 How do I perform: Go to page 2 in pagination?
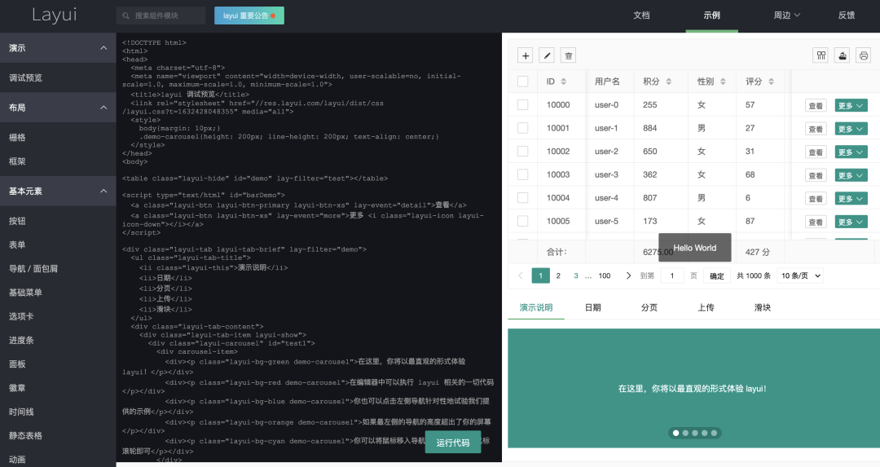(x=558, y=275)
